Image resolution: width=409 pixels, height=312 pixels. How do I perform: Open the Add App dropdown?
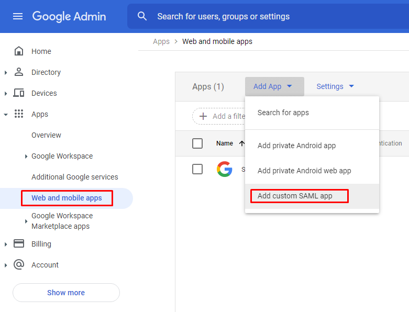coord(274,86)
